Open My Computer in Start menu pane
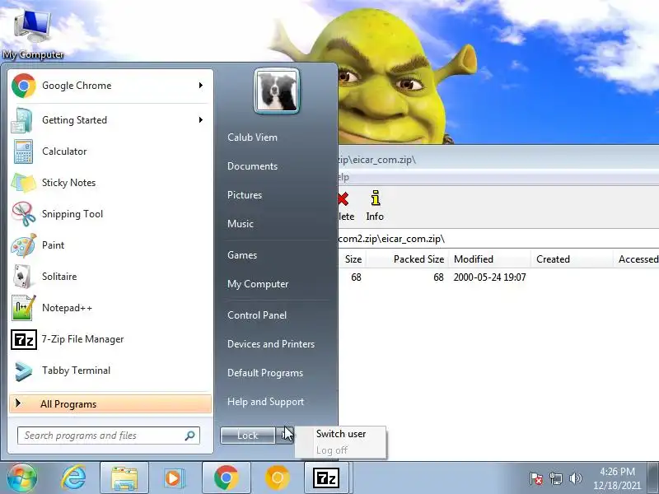659x494 pixels. pyautogui.click(x=258, y=284)
